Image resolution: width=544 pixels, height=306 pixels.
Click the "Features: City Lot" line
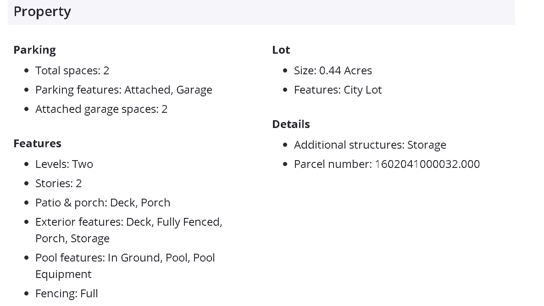click(x=338, y=90)
